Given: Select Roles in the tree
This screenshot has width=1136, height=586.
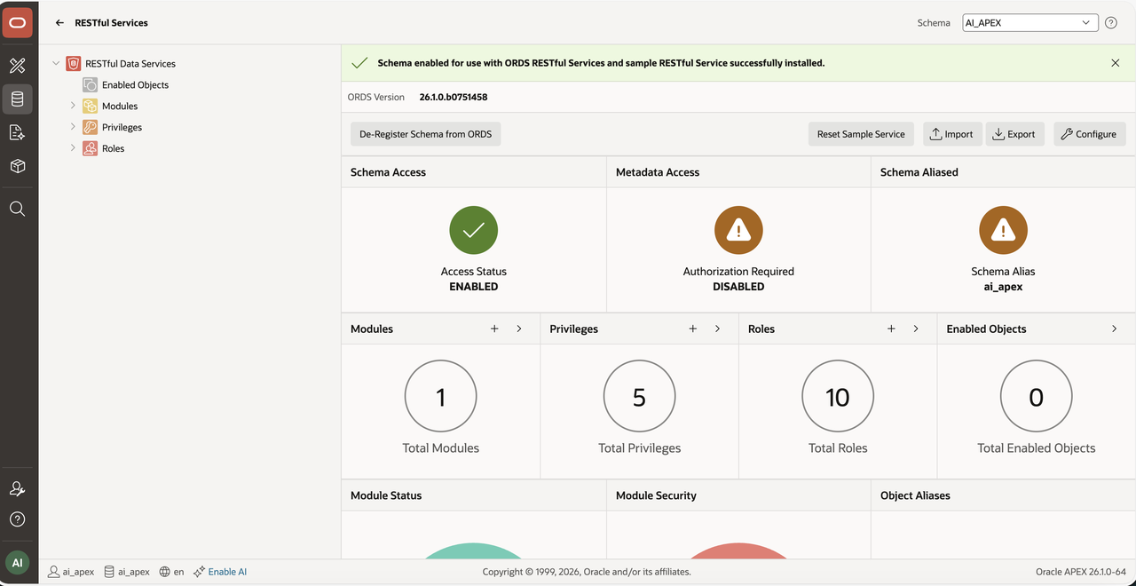Looking at the screenshot, I should click(x=113, y=148).
